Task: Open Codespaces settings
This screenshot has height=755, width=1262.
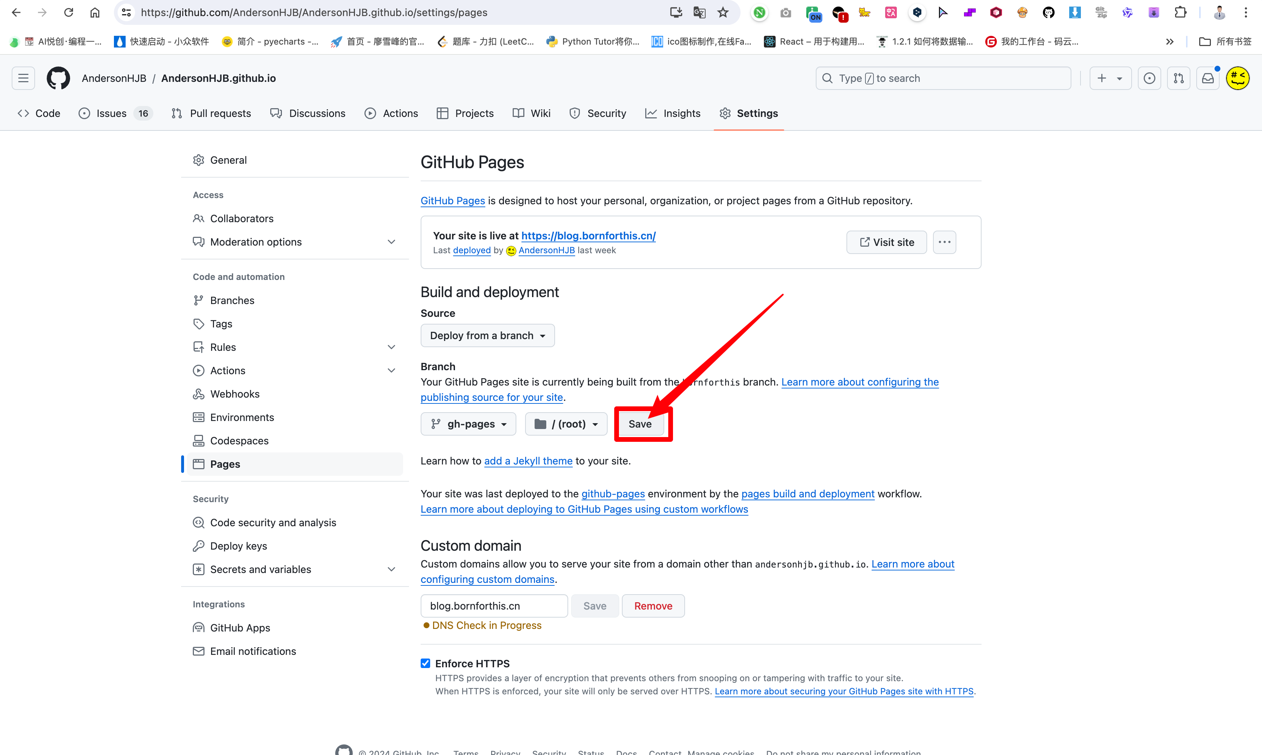Action: (295, 441)
